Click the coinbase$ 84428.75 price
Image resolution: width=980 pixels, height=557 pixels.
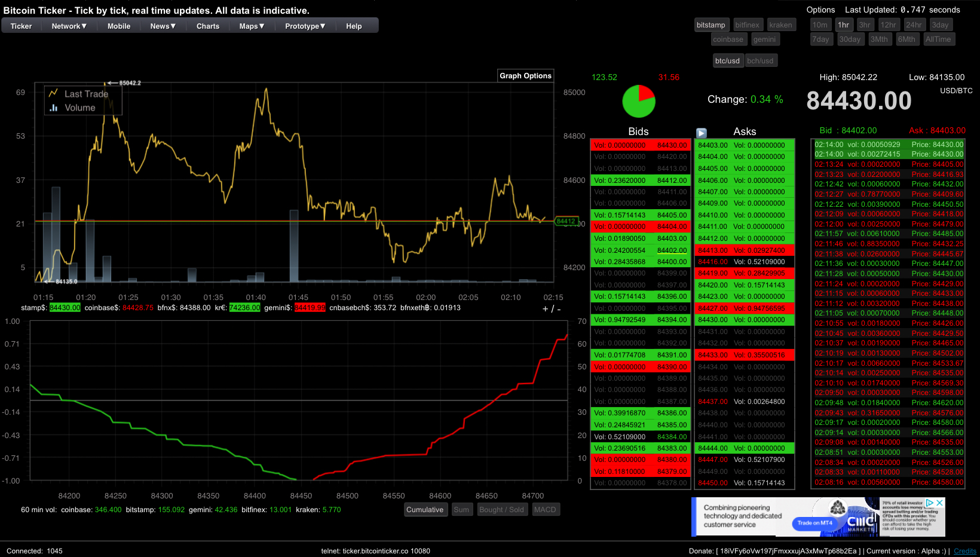tap(138, 308)
